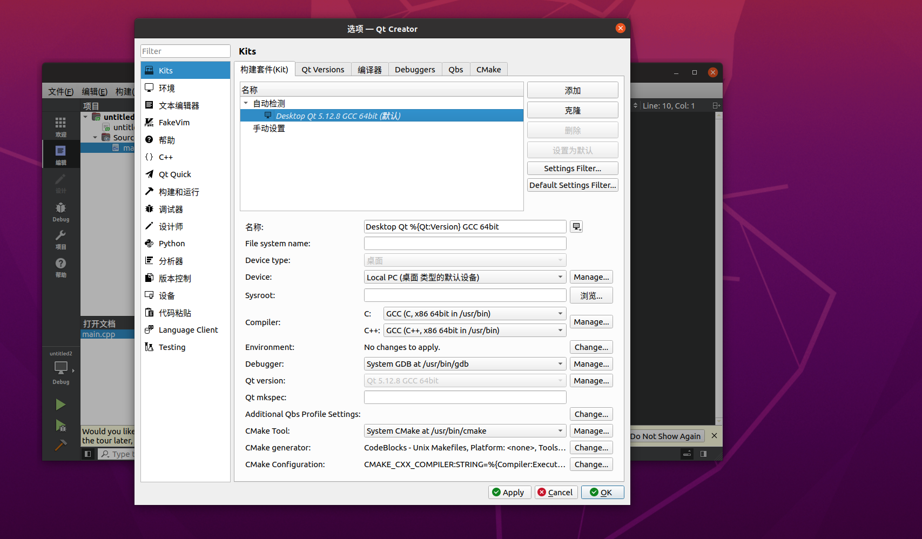This screenshot has width=922, height=539.
Task: Toggle left sidebar button in main window
Action: tap(88, 454)
